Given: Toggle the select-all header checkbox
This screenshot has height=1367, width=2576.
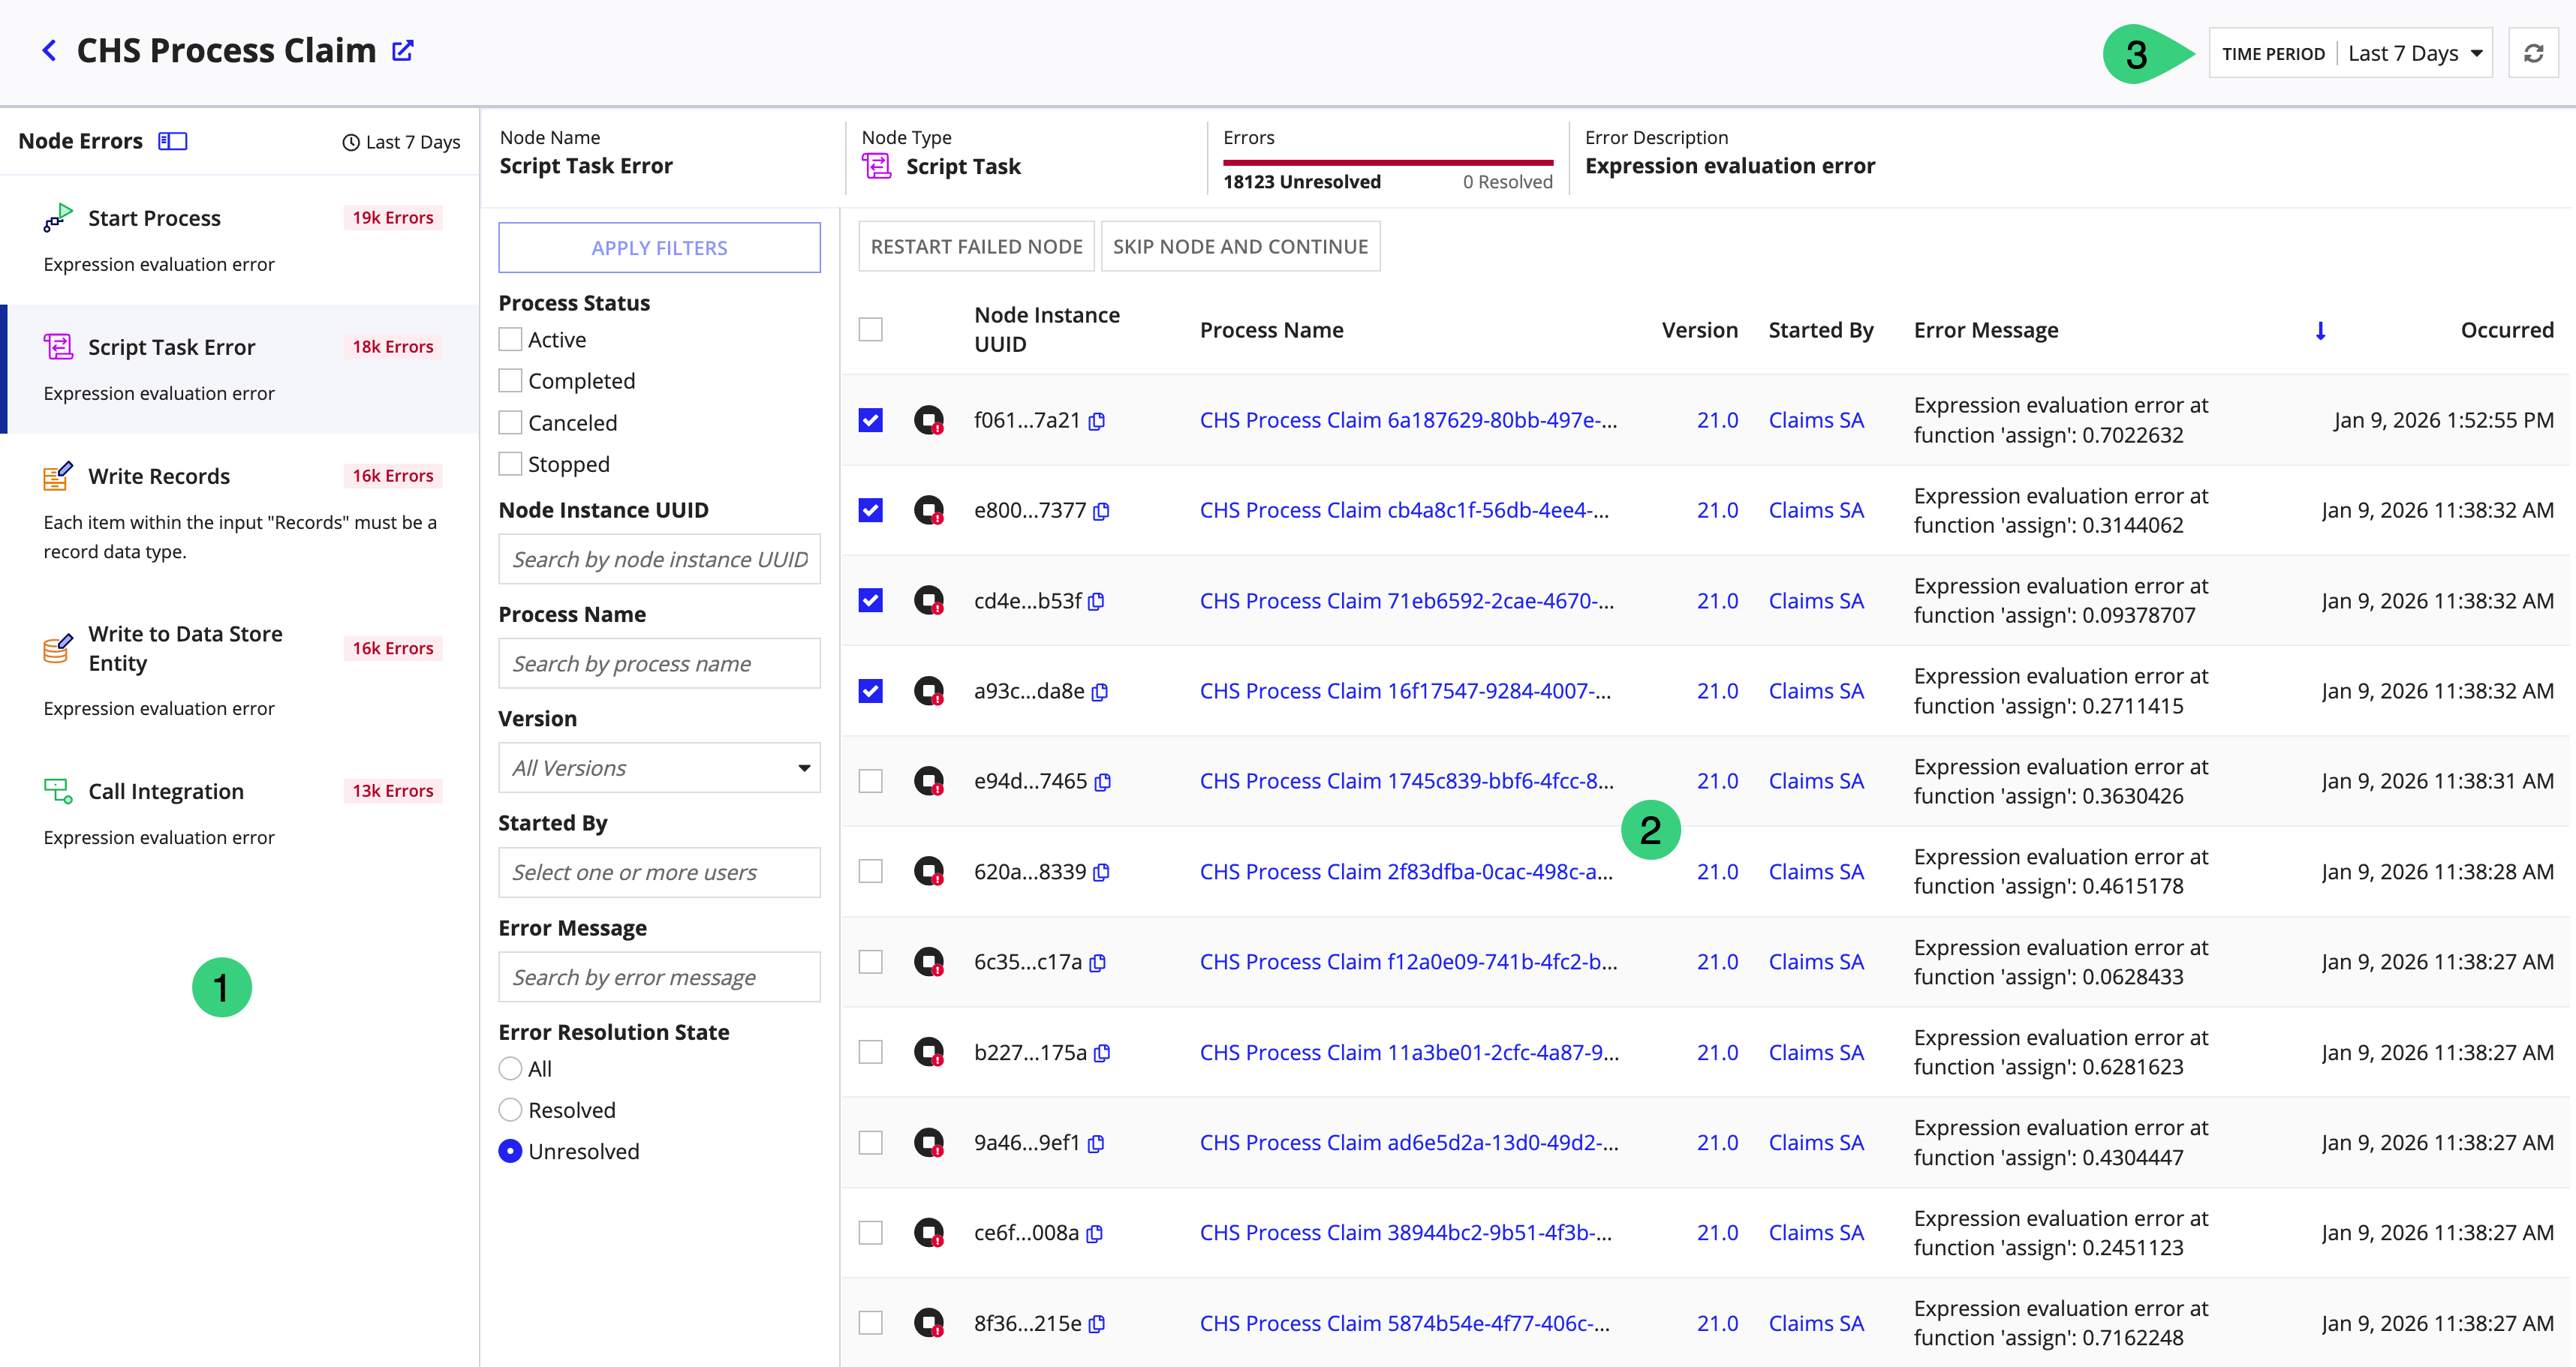Looking at the screenshot, I should coord(871,330).
